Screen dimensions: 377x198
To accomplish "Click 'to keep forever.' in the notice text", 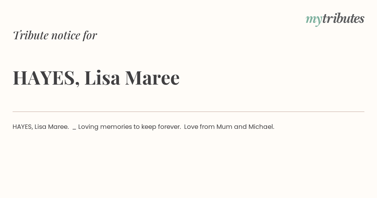I will point(157,127).
